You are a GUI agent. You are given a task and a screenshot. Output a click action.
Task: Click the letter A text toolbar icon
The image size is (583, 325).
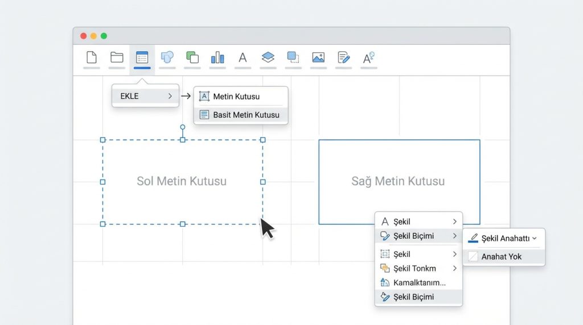click(243, 57)
